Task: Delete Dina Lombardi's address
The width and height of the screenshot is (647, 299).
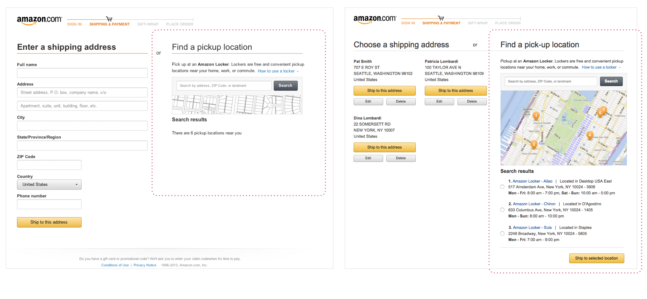Action: coord(401,158)
